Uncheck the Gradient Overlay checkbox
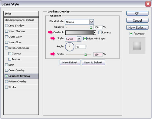The width and height of the screenshot is (152, 119). coord(6,76)
